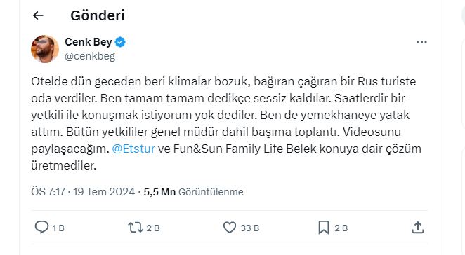The height and width of the screenshot is (255, 465).
Task: Go back using the left arrow
Action: (38, 15)
